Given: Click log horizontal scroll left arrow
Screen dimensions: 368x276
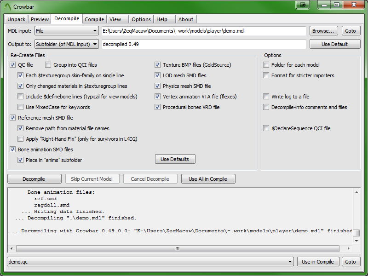Looking at the screenshot, I should (12, 248).
